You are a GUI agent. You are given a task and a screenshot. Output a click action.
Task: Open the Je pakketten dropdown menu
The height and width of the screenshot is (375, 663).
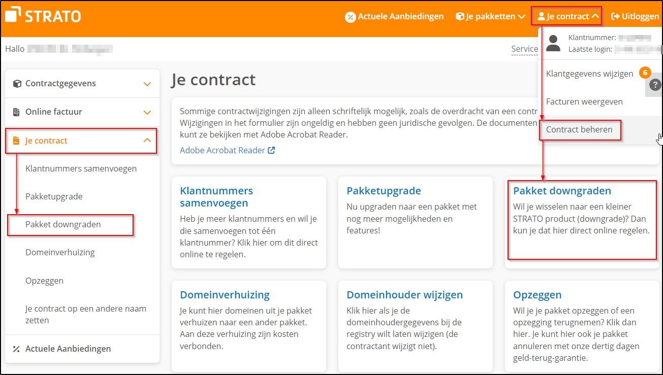pos(490,16)
